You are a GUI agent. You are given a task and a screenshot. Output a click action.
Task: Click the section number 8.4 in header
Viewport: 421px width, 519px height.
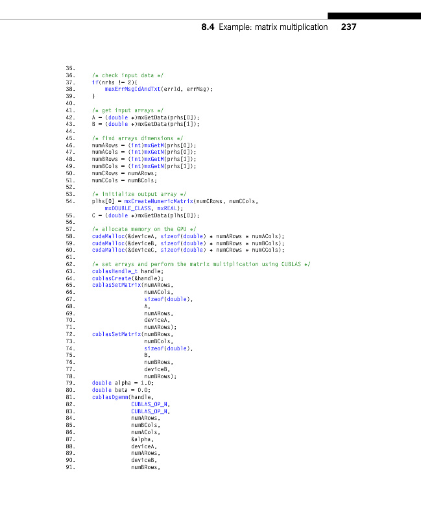coord(209,27)
